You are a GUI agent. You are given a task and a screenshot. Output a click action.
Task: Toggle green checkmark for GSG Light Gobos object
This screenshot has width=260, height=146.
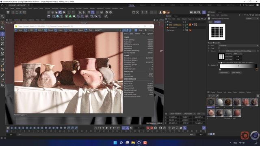[187, 25]
